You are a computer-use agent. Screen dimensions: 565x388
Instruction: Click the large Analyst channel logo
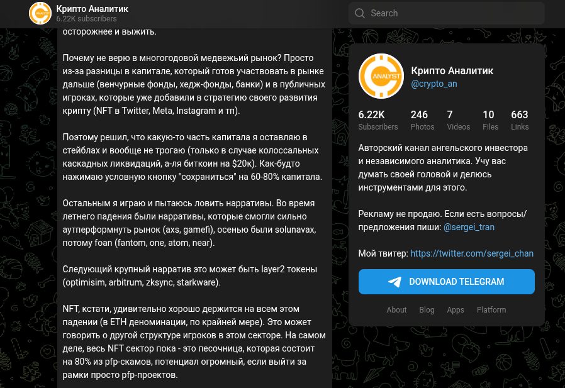(x=381, y=77)
